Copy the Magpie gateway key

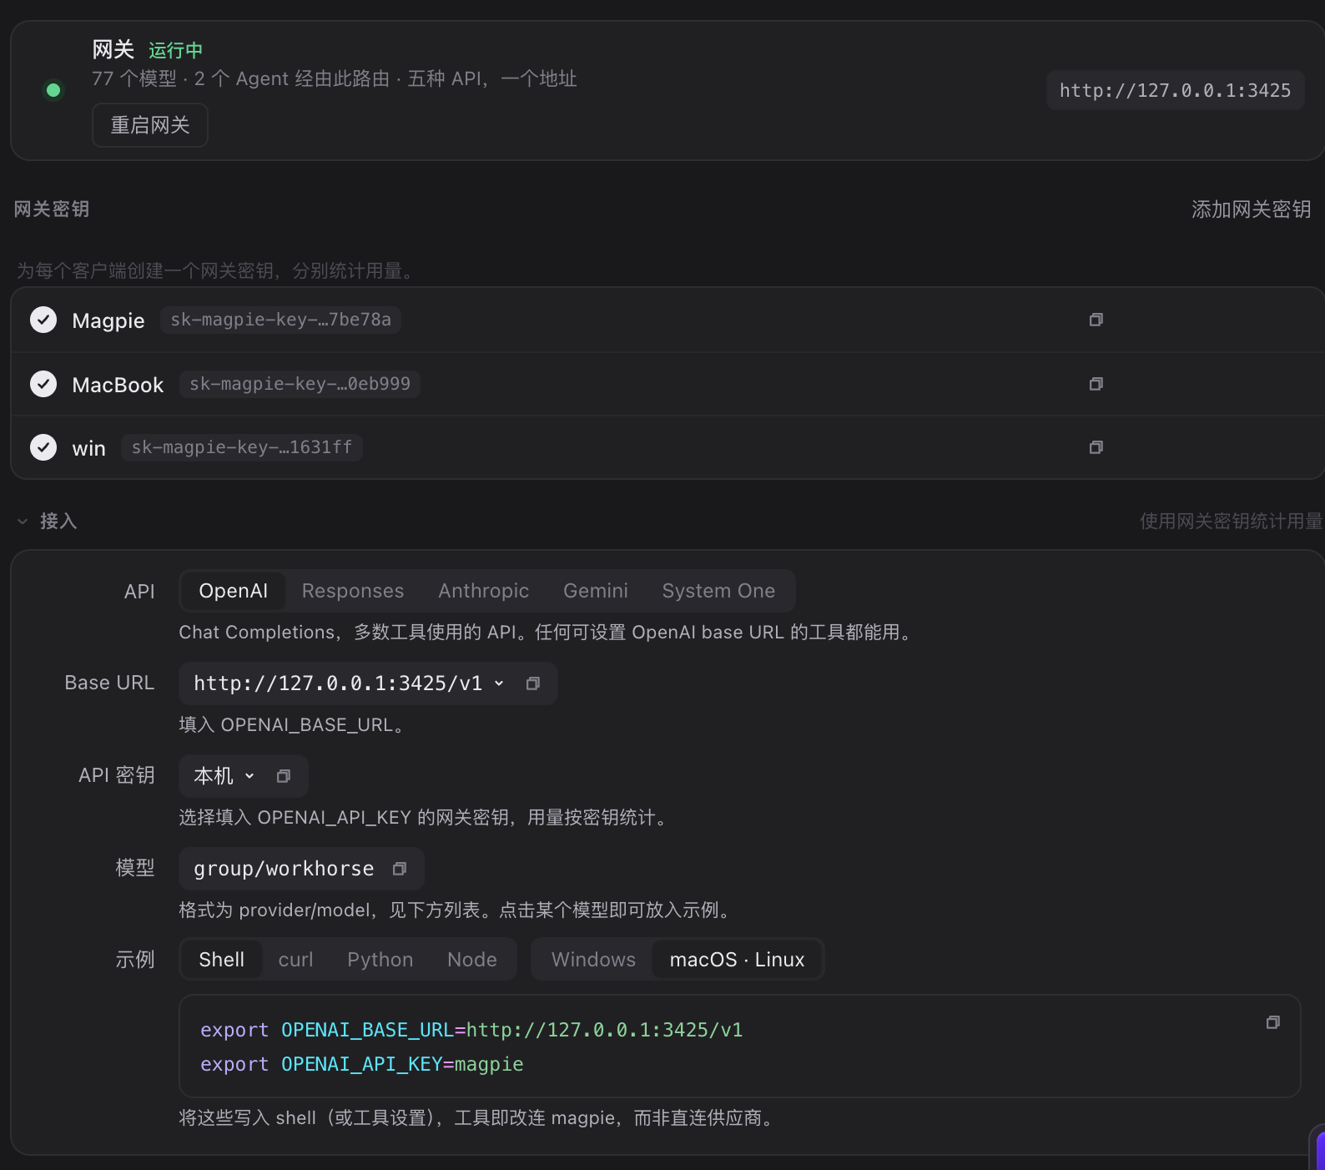tap(1096, 320)
